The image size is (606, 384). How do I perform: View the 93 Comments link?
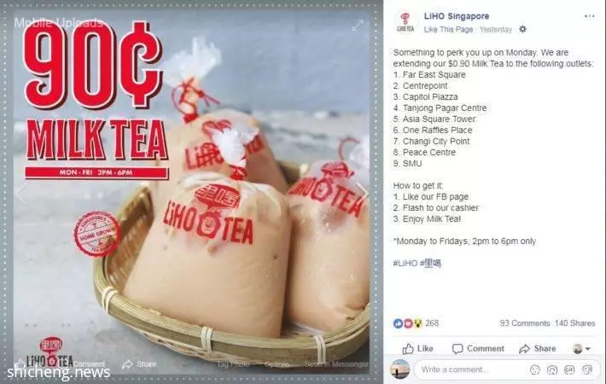[x=524, y=323]
